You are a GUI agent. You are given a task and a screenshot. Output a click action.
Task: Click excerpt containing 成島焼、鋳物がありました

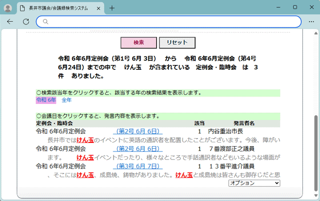tap(164, 175)
